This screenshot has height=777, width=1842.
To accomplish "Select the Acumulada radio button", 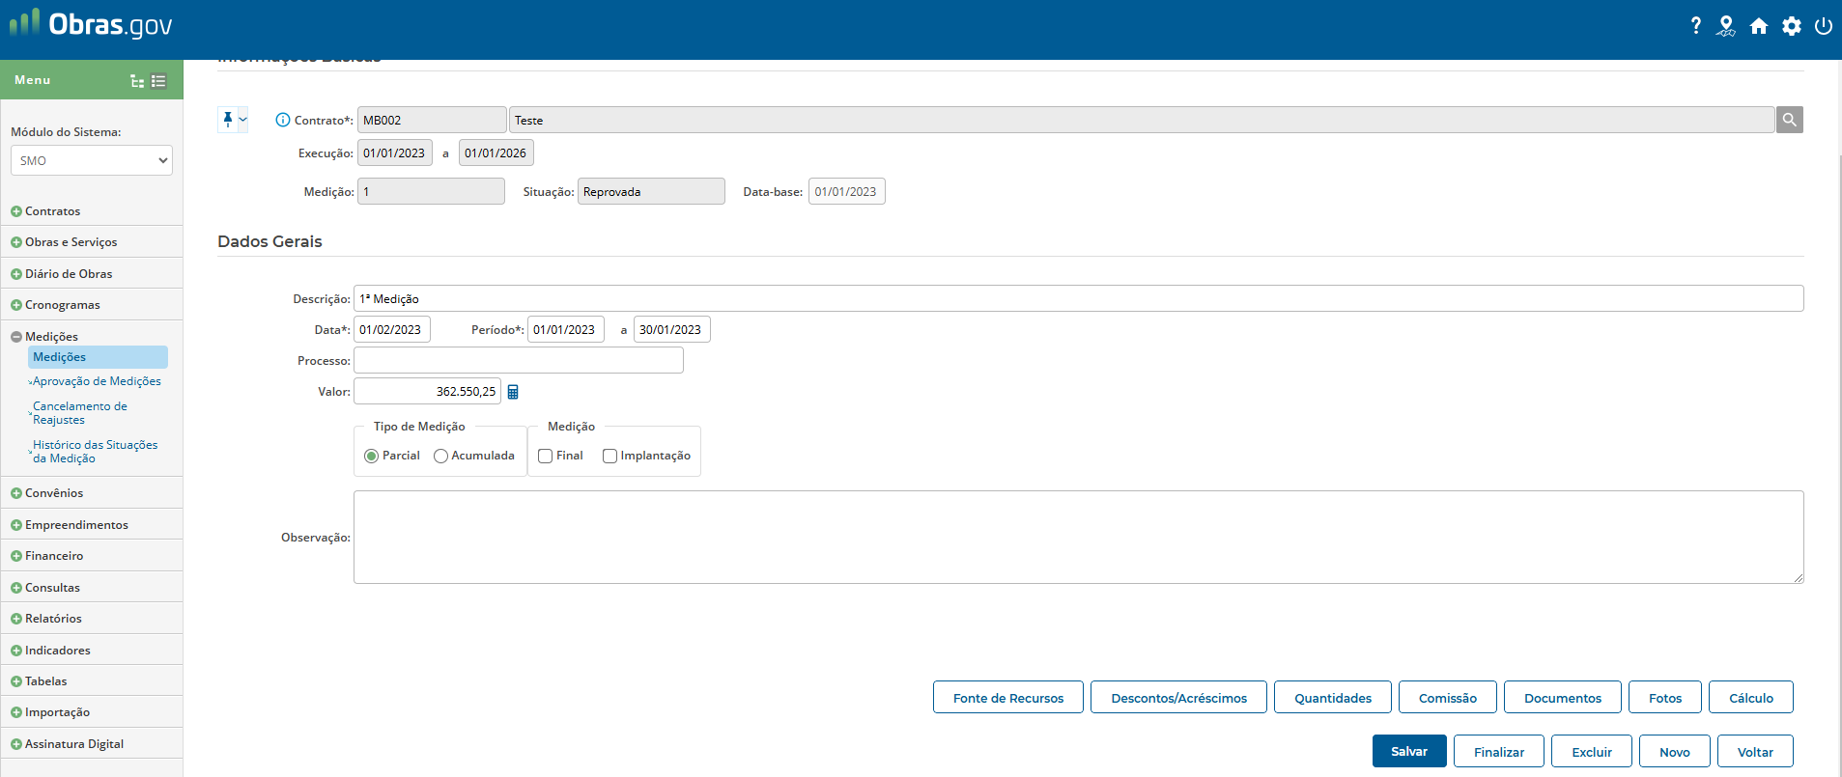I will point(441,457).
